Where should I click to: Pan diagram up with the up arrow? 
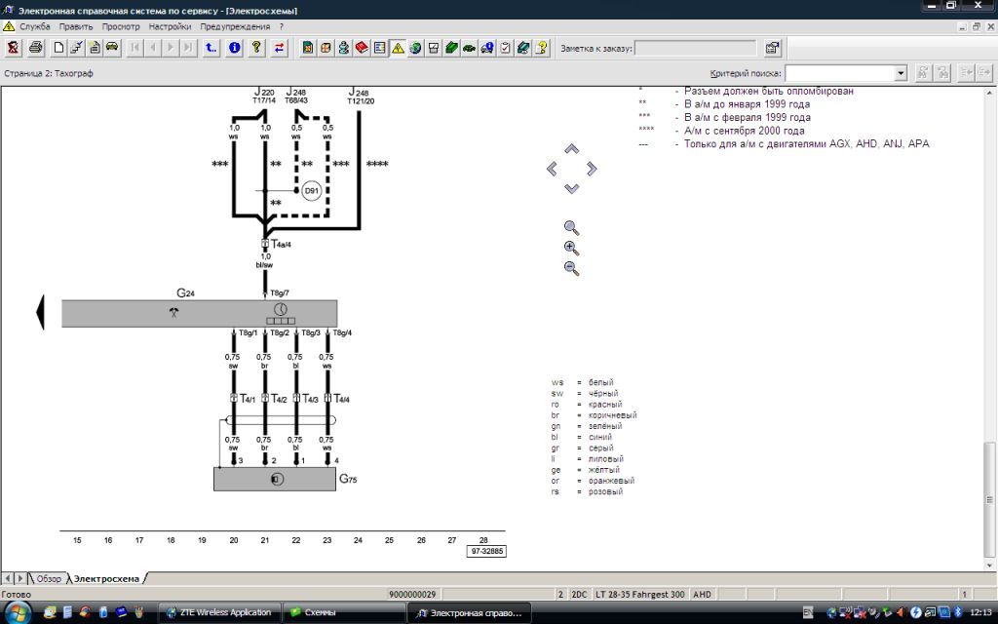pyautogui.click(x=571, y=149)
